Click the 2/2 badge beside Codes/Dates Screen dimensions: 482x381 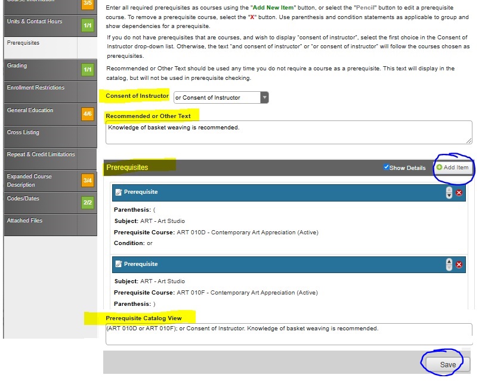tap(88, 203)
